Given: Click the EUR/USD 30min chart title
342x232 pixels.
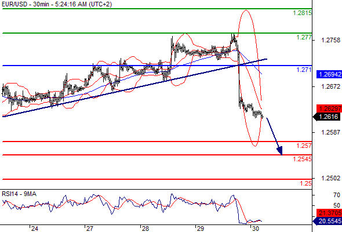Looking at the screenshot, I should point(57,4).
